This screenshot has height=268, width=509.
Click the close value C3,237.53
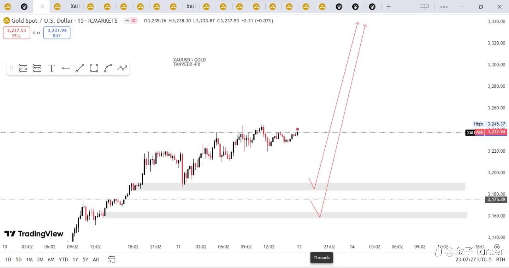coord(228,21)
